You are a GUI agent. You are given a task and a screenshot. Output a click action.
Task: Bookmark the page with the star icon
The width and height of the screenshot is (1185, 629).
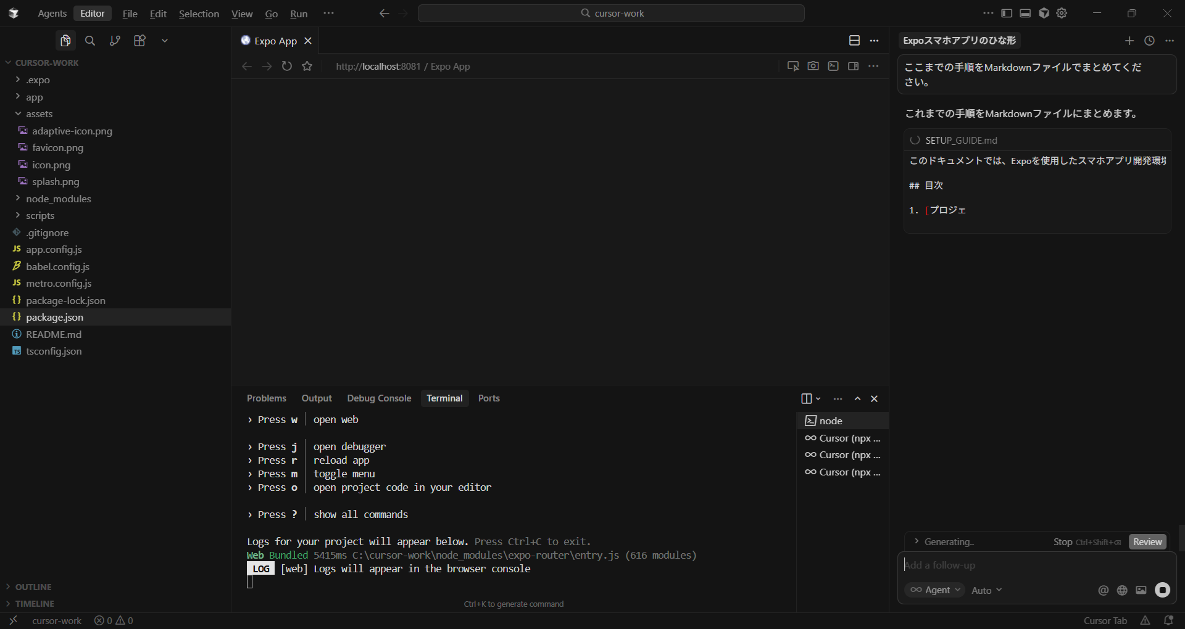[x=307, y=66]
